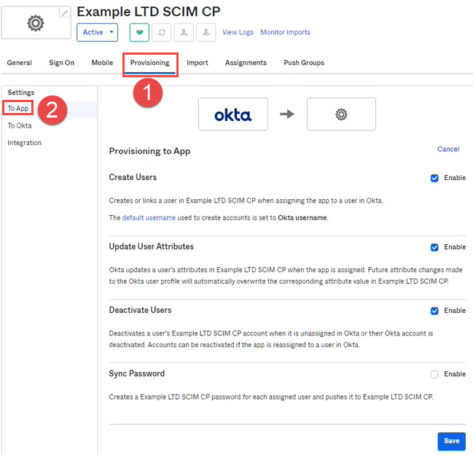Viewport: 473px width, 455px height.
Task: Open the Active status dropdown
Action: pos(97,33)
